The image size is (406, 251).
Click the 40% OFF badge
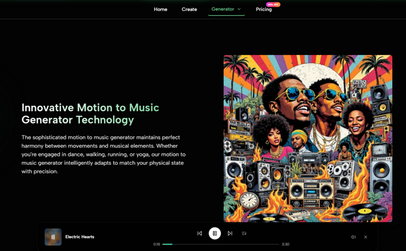(273, 4)
